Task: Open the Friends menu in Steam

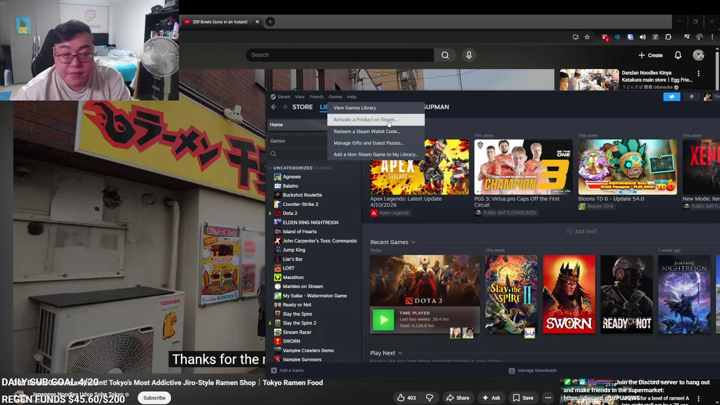Action: point(317,97)
